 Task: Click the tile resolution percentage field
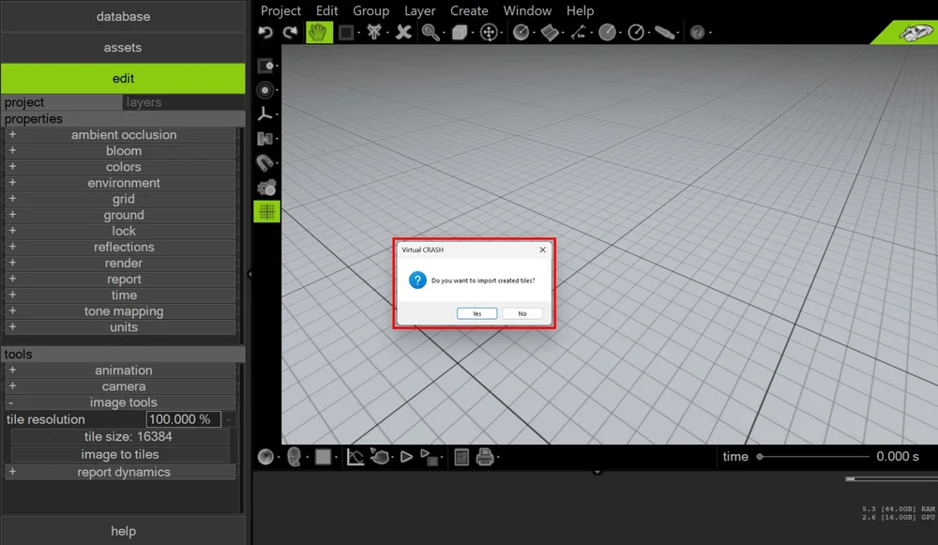[x=183, y=419]
